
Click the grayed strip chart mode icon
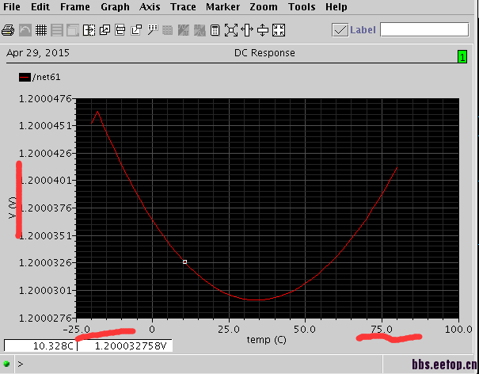pyautogui.click(x=57, y=30)
